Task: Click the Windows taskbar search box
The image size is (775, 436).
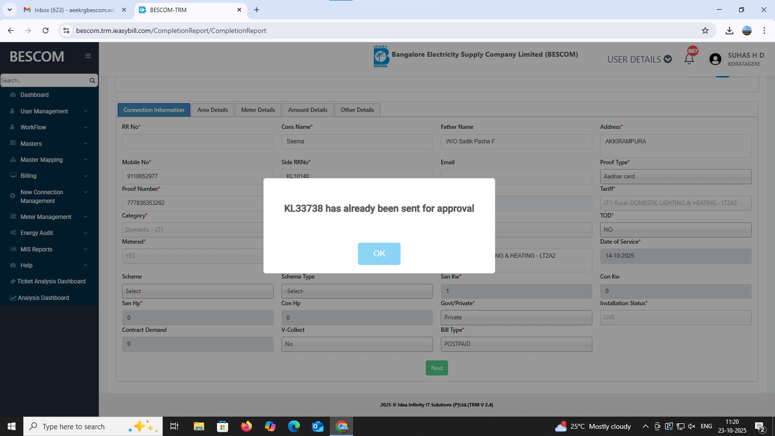Action: tap(93, 426)
